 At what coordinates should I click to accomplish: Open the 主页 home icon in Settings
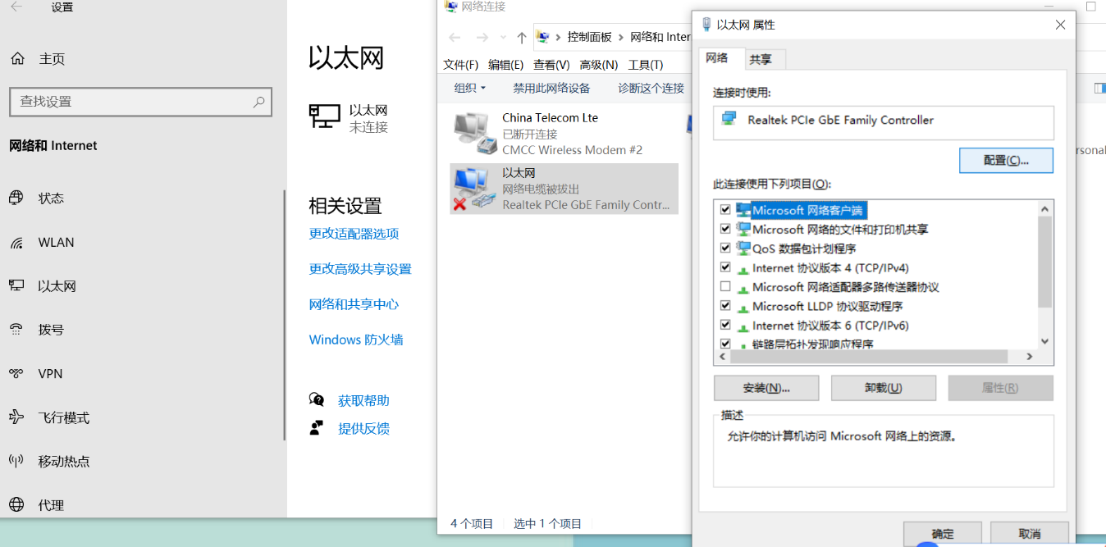tap(17, 59)
